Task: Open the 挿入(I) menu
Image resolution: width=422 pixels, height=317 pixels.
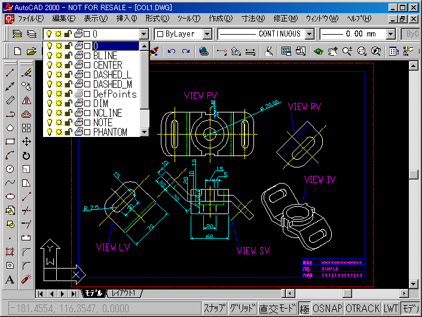Action: click(x=127, y=19)
